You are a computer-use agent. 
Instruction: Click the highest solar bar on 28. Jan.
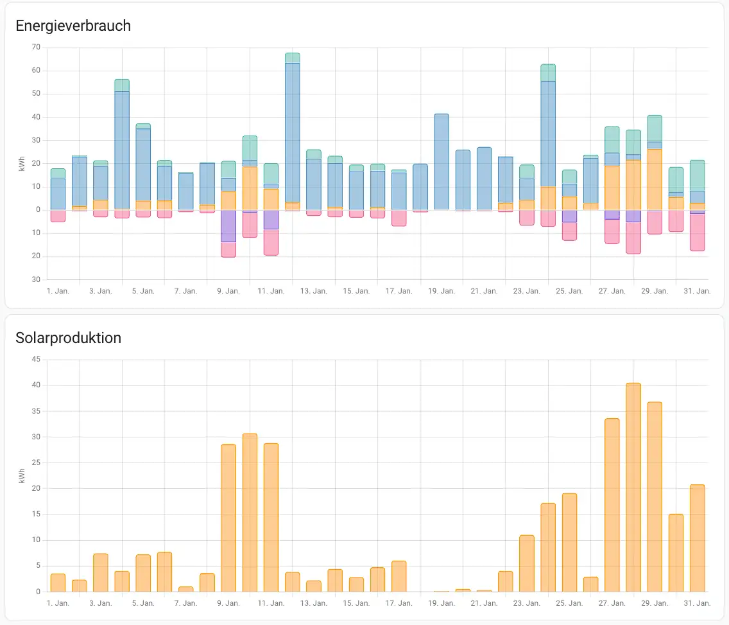[x=633, y=487]
